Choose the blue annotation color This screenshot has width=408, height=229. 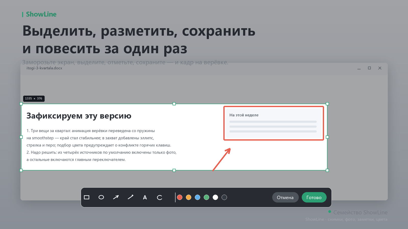[198, 197]
